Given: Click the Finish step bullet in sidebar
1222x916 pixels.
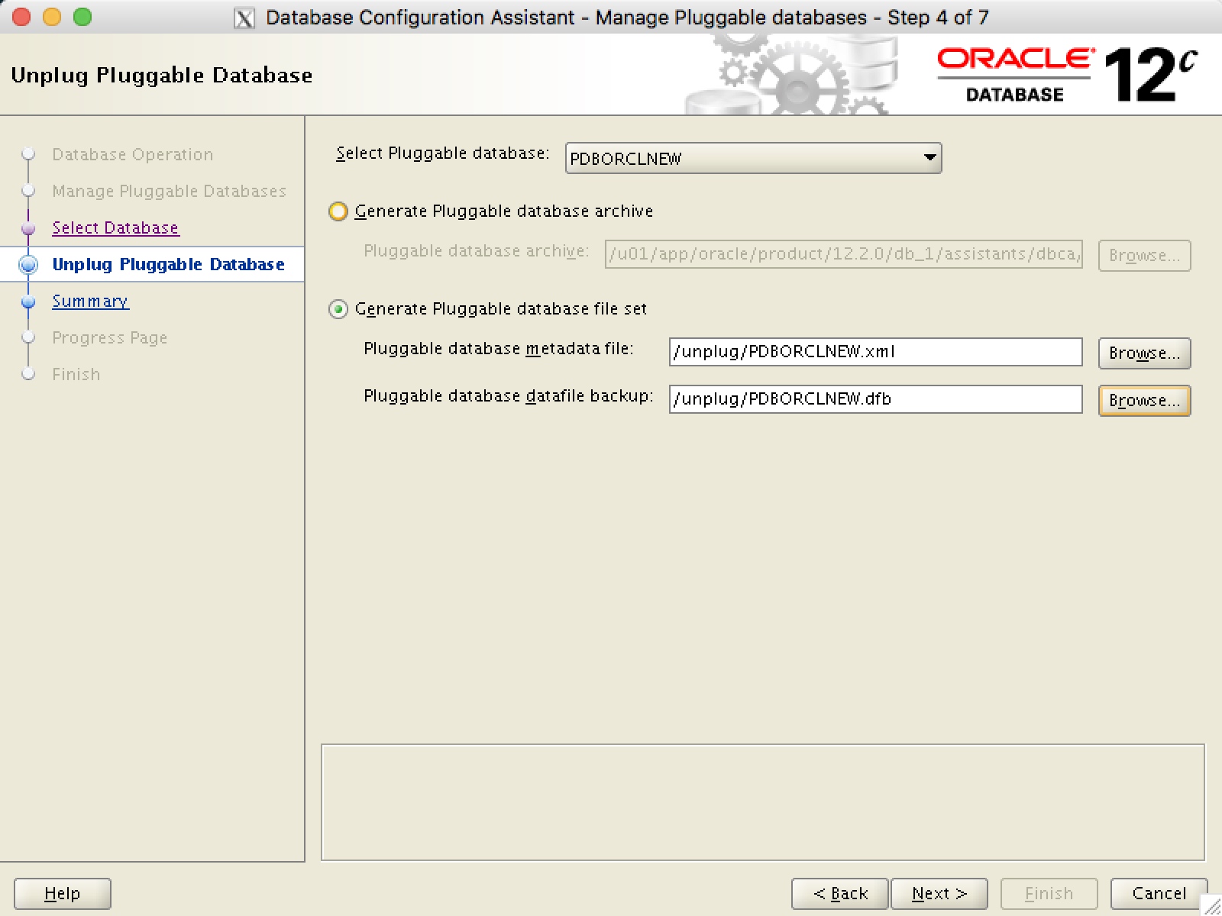Looking at the screenshot, I should 29,374.
